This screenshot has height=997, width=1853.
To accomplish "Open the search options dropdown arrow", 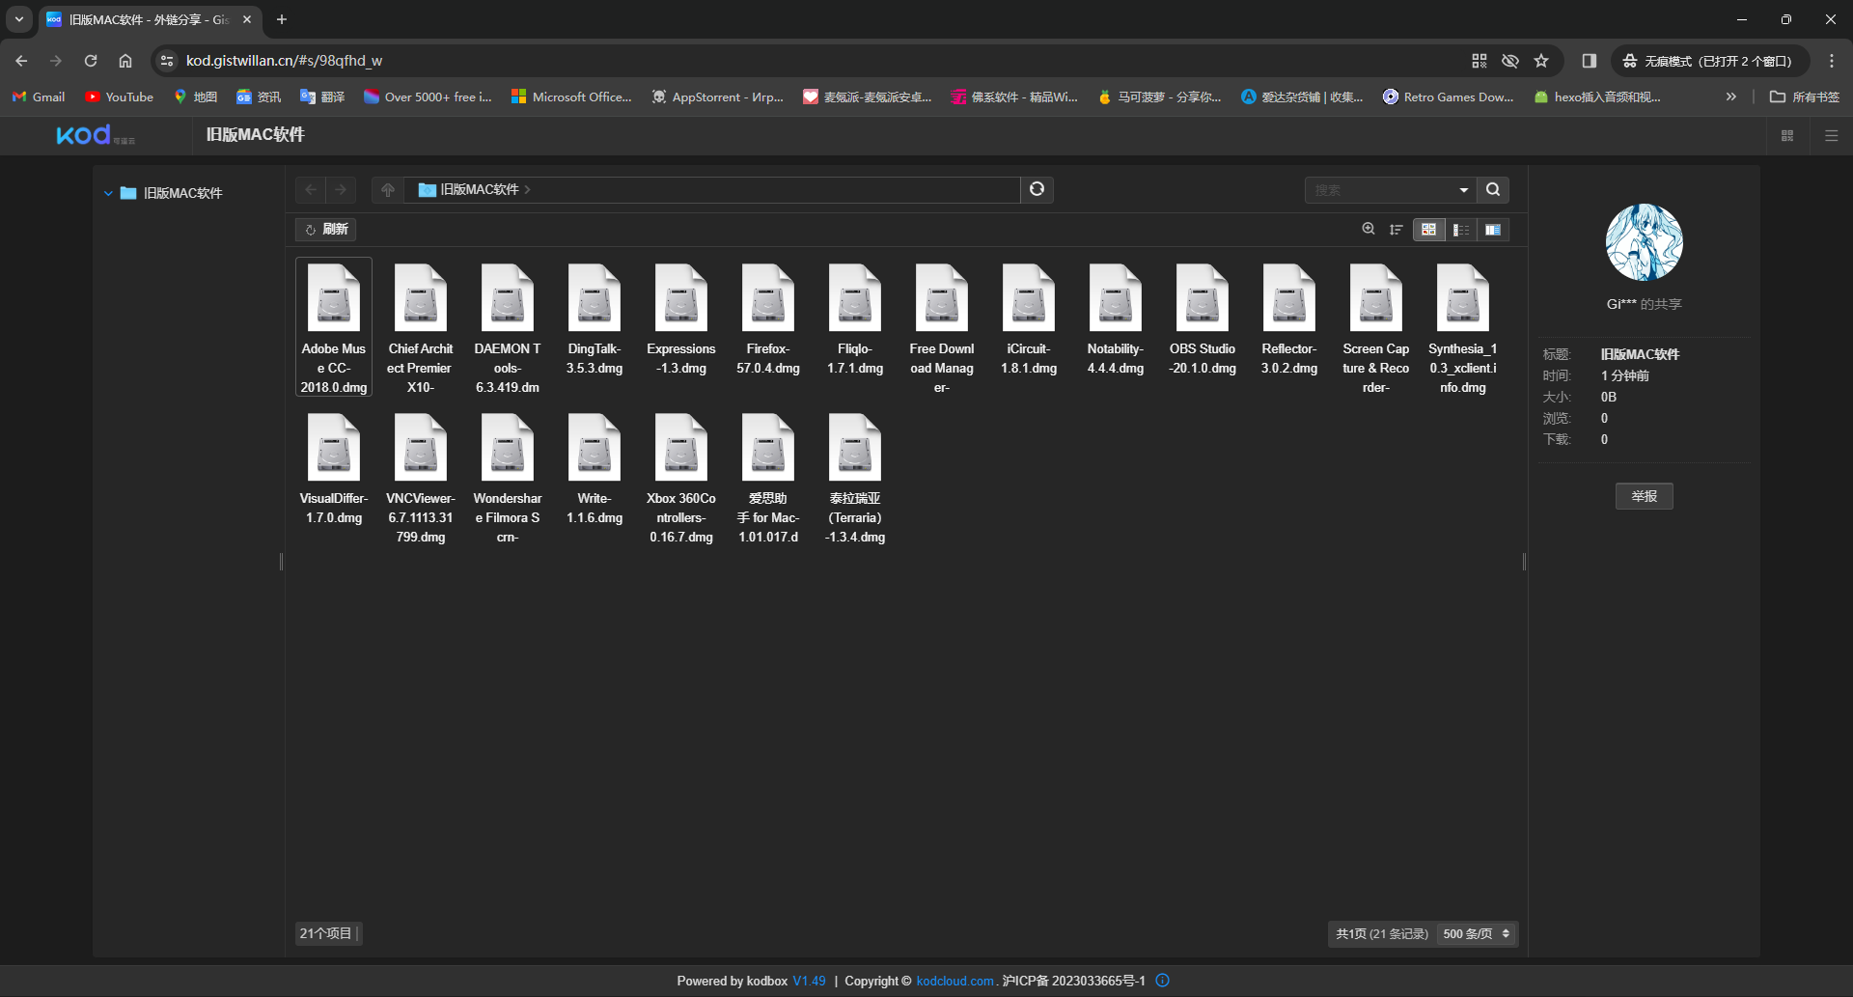I will pos(1464,190).
